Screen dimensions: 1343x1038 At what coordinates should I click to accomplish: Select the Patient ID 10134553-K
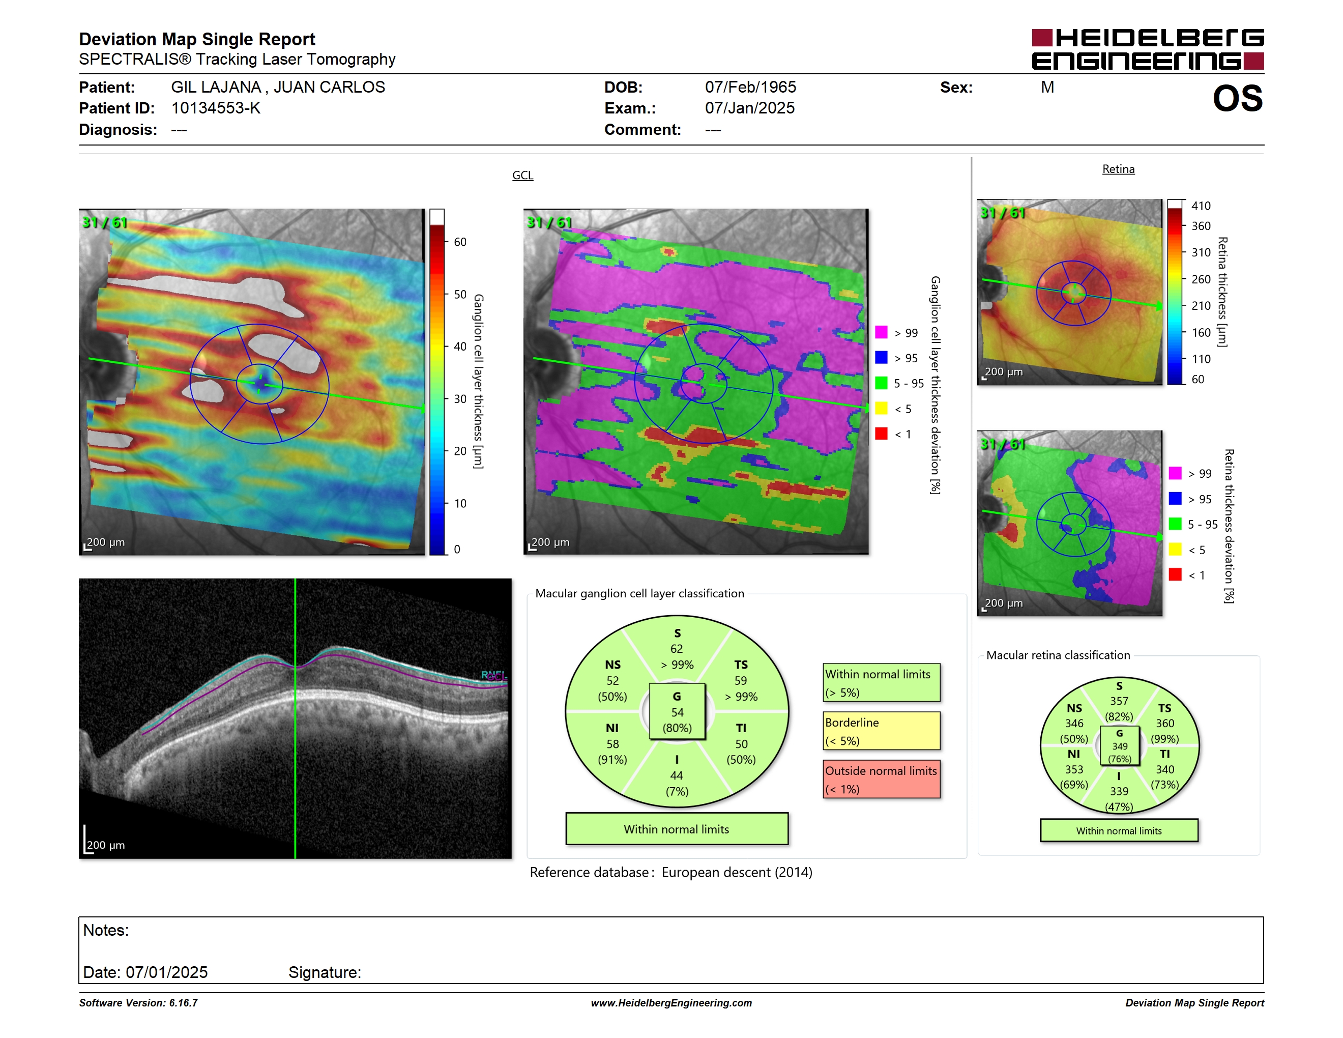[216, 108]
